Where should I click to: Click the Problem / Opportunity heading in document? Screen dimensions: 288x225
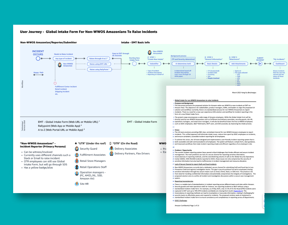183,150
